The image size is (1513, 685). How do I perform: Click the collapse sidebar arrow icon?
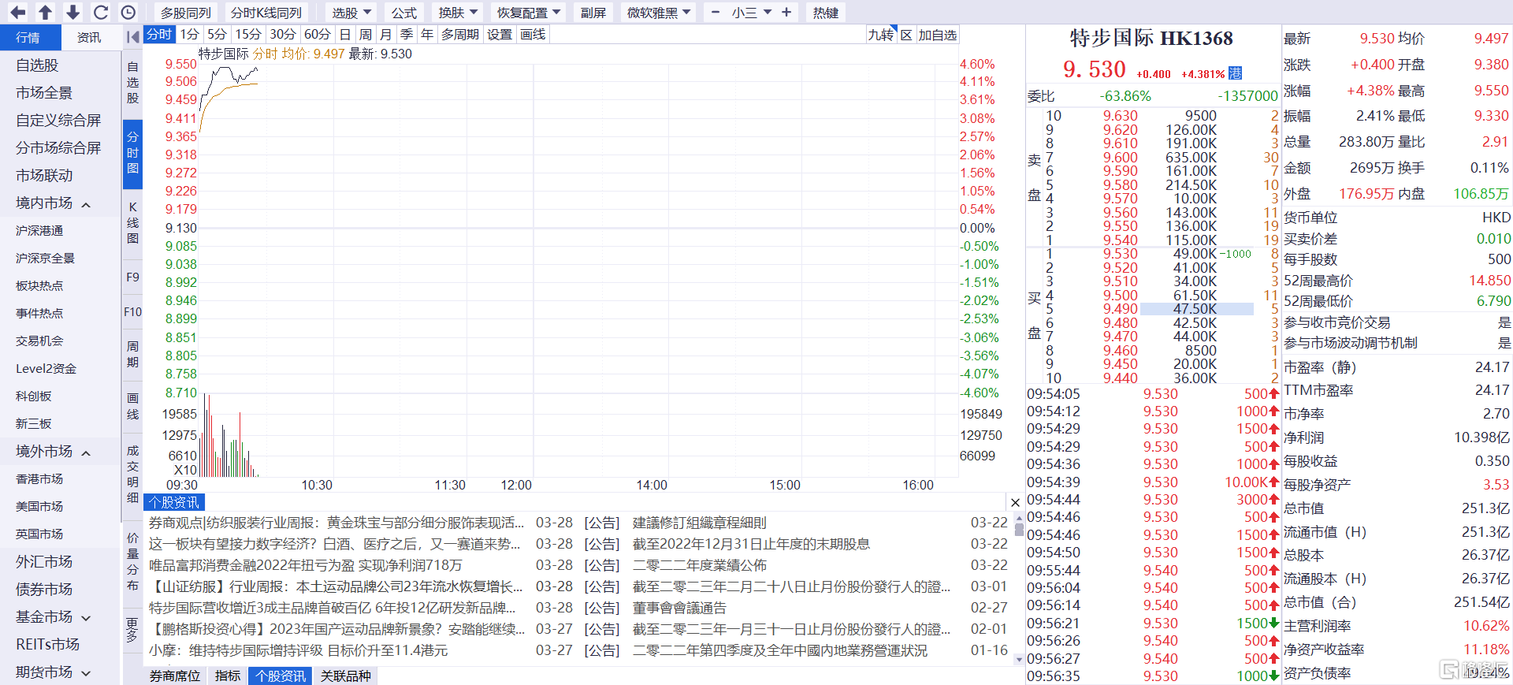132,37
